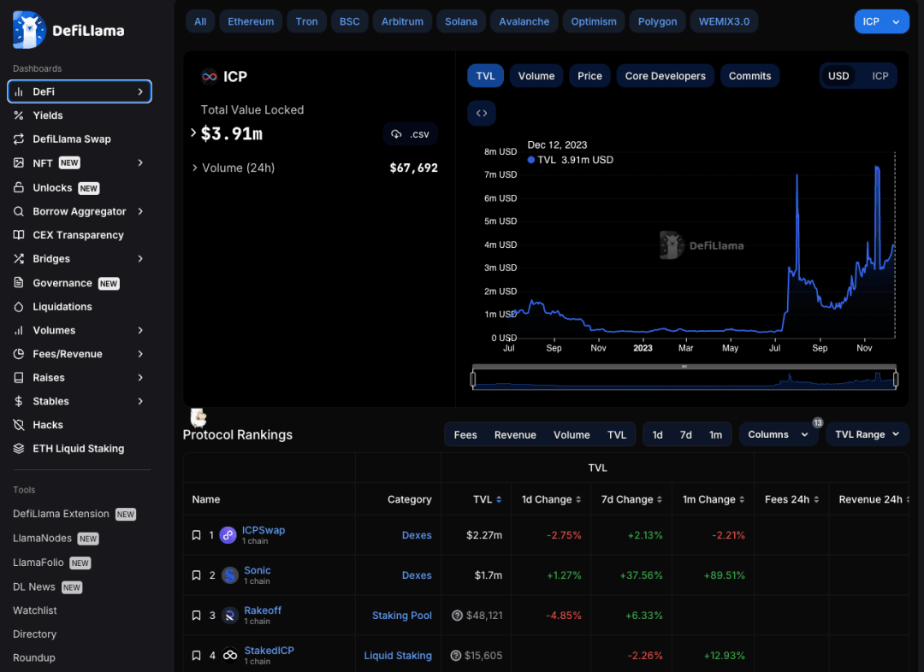This screenshot has width=924, height=672.
Task: Select the All chains tab
Action: click(x=200, y=21)
